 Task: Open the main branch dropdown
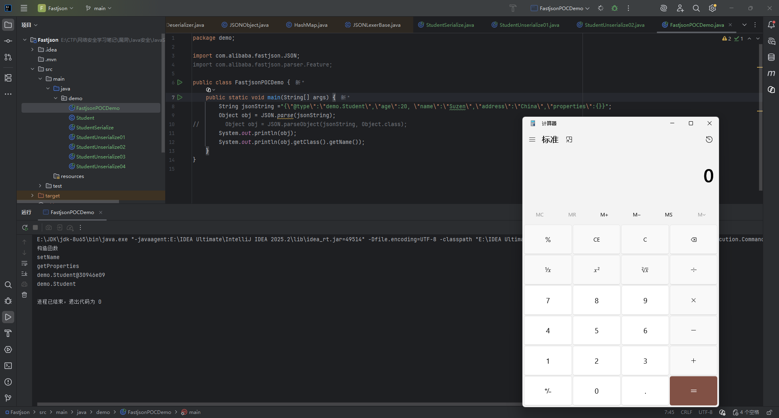pos(99,8)
